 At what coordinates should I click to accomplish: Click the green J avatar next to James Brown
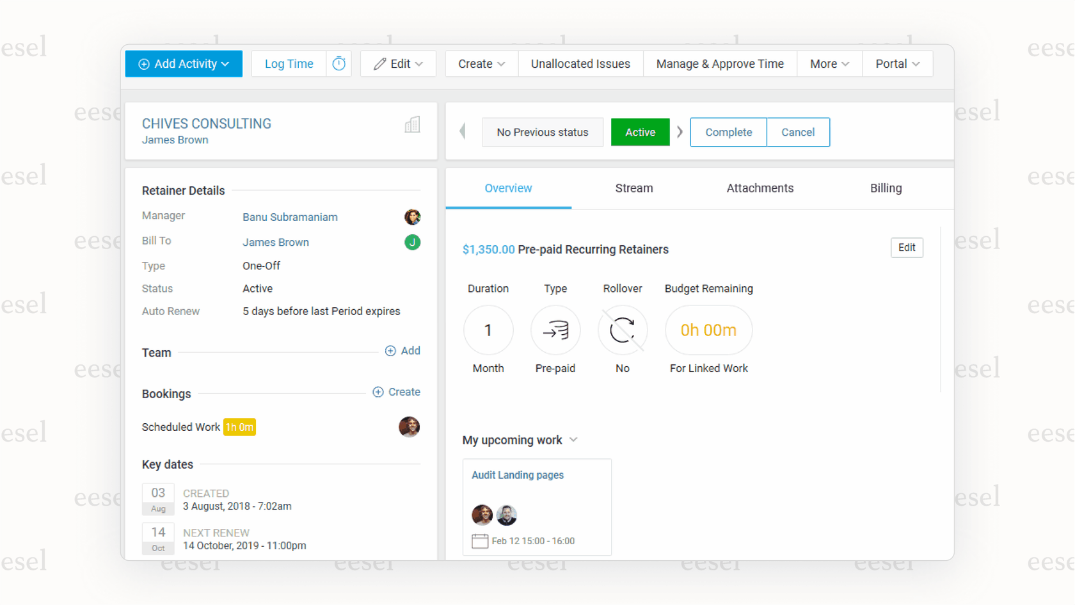click(x=413, y=243)
